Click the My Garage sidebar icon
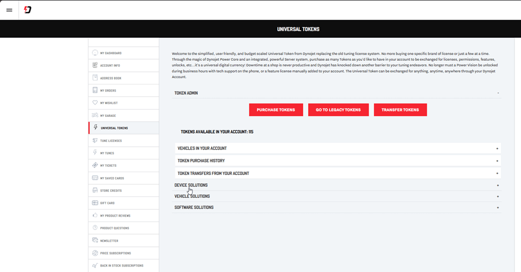Screen dimensions: 521x272 point(95,115)
